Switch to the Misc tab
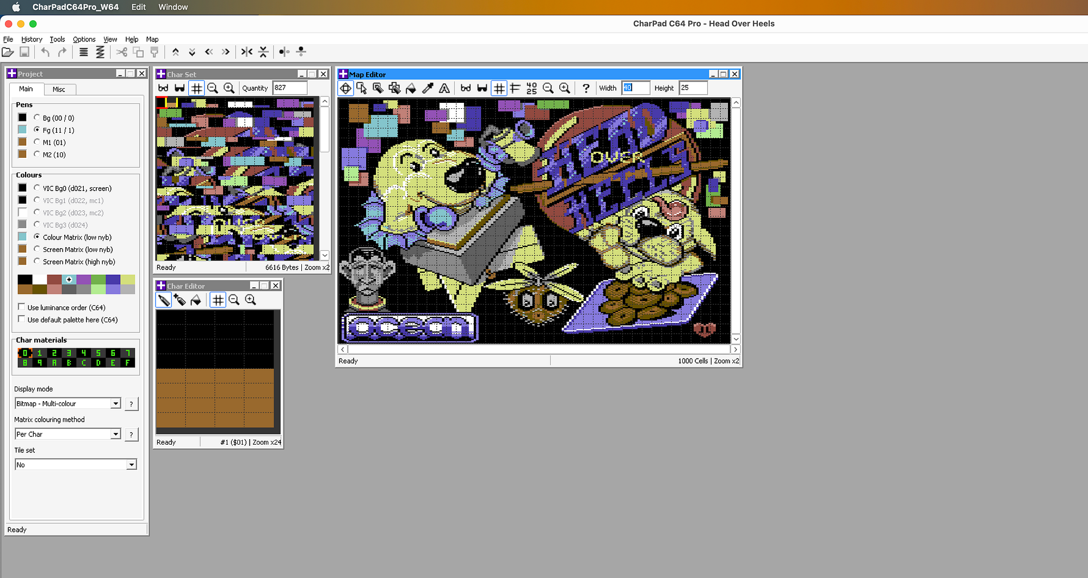The width and height of the screenshot is (1088, 578). 59,89
